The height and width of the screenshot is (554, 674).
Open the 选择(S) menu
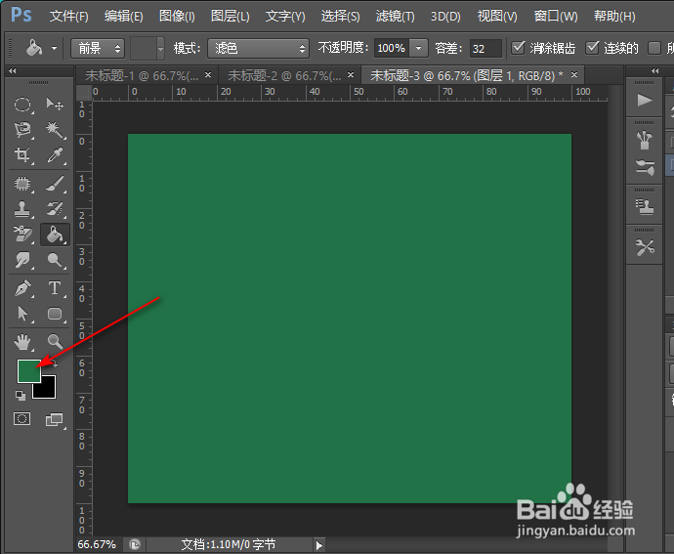point(340,17)
